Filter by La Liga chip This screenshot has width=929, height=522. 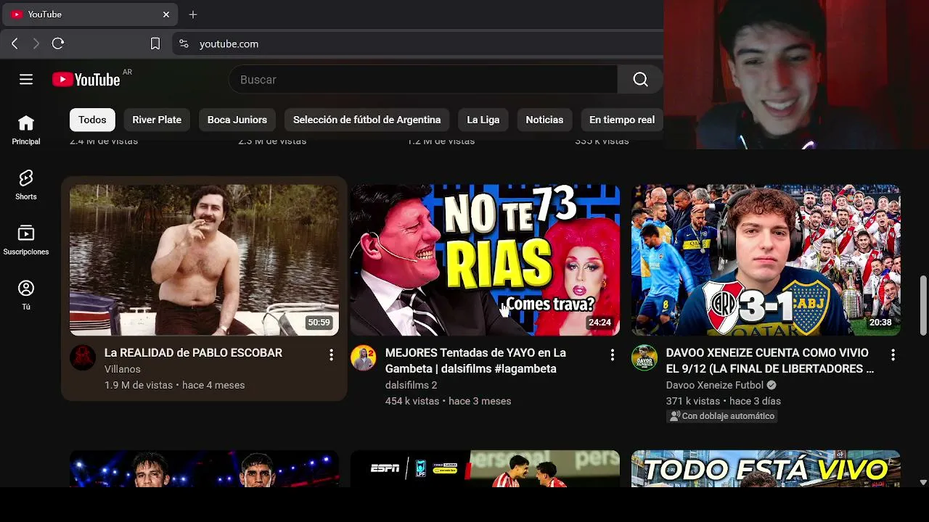[483, 120]
